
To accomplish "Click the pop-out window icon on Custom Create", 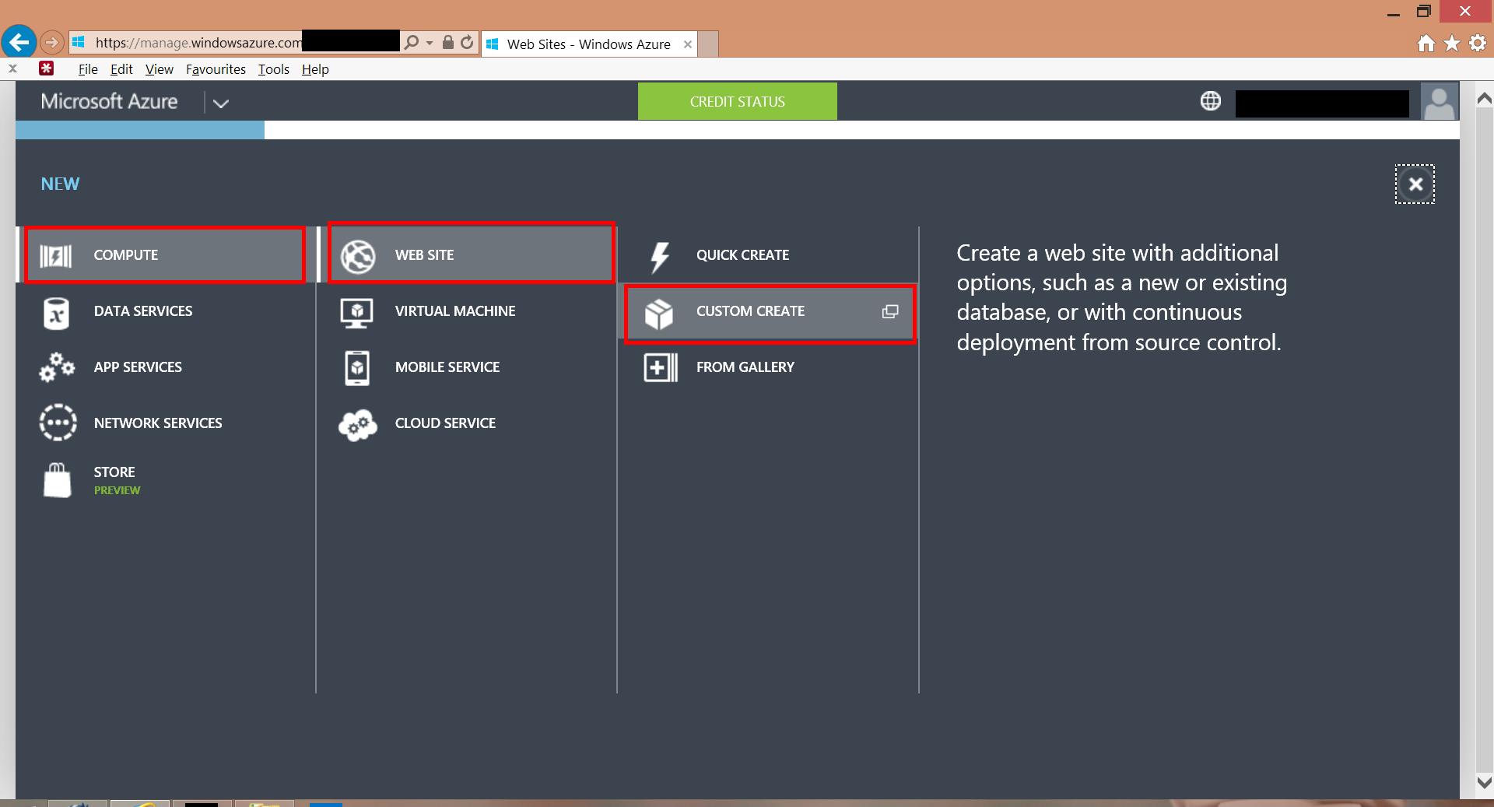I will pos(890,311).
